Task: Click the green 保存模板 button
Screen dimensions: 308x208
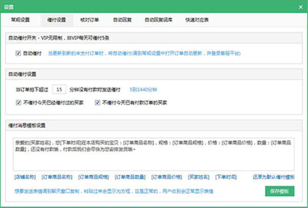Action: (x=280, y=191)
